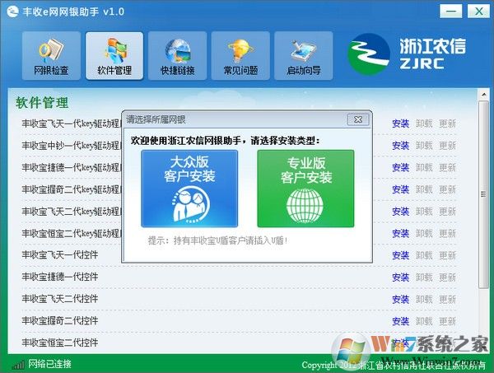This screenshot has width=494, height=373.
Task: Click the vertical scrollbar thumb
Action: [x=483, y=194]
